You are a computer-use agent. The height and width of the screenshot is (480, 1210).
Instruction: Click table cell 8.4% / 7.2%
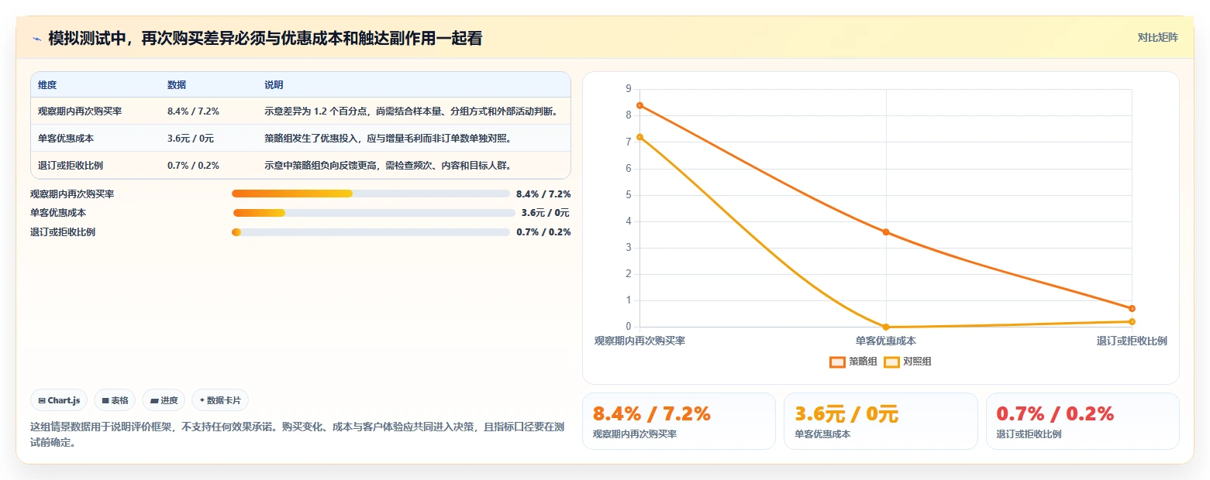[193, 111]
